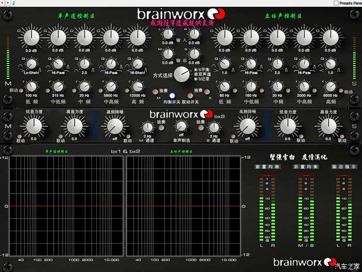This screenshot has height=272, width=362.
Task: Toggle the blue 均衡开关 EQ switch
Action: click(x=173, y=96)
